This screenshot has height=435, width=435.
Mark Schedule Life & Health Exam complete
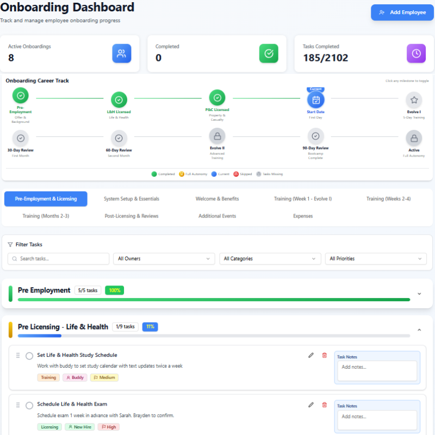29,405
